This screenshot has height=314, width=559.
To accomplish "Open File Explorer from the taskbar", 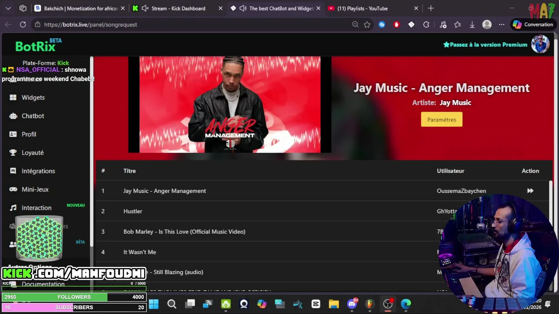I will click(334, 304).
